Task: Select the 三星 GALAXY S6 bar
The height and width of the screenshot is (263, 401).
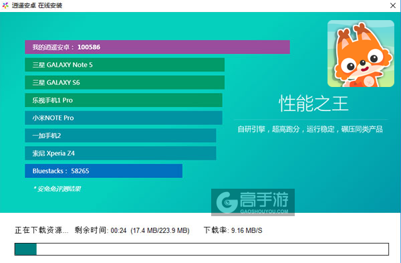Action: [x=124, y=82]
